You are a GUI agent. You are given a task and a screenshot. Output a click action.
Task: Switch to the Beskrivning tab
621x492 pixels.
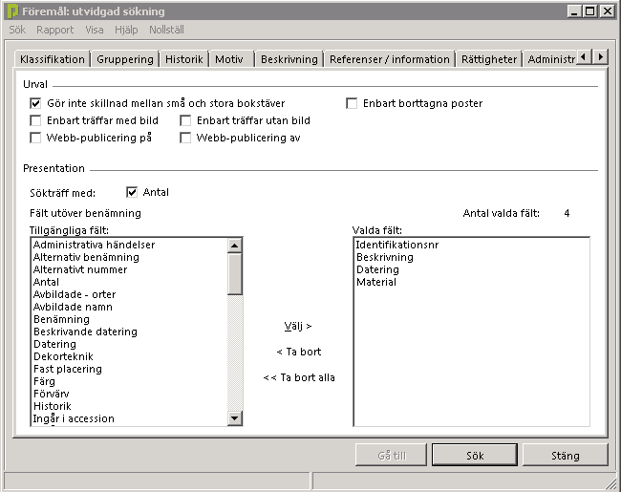pyautogui.click(x=289, y=59)
